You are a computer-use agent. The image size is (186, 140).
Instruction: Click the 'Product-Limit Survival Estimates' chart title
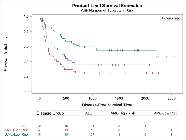tap(107, 6)
